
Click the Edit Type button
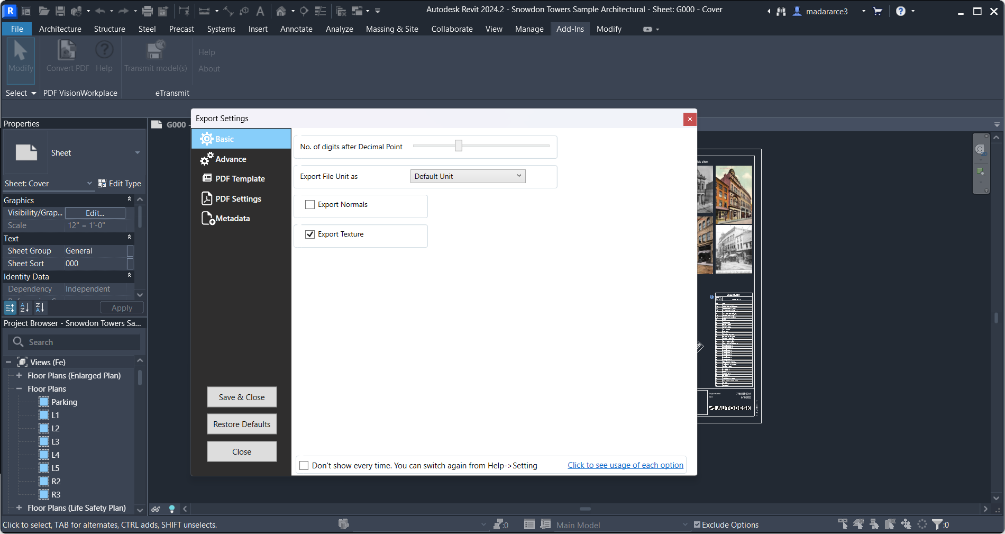[120, 183]
